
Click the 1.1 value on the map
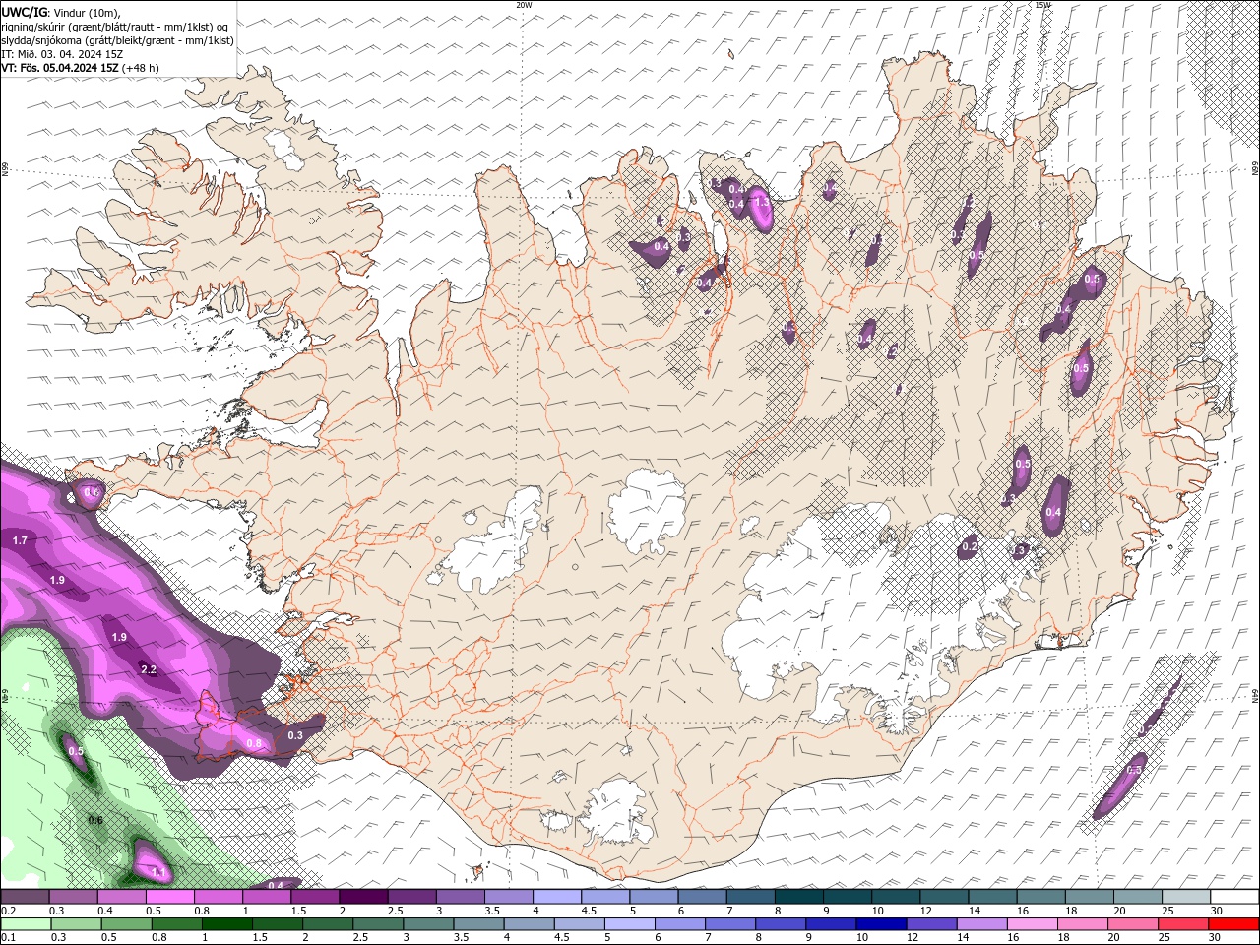tap(157, 872)
